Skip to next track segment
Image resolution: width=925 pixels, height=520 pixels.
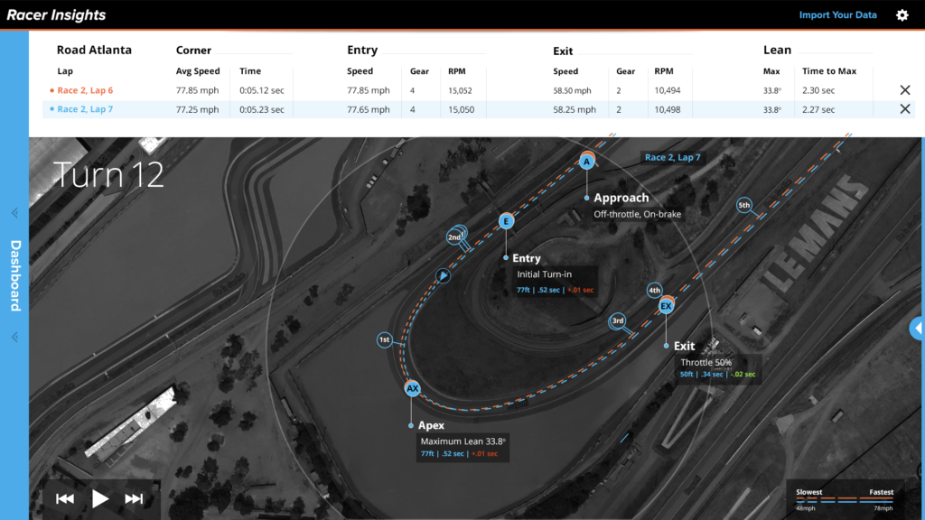134,498
